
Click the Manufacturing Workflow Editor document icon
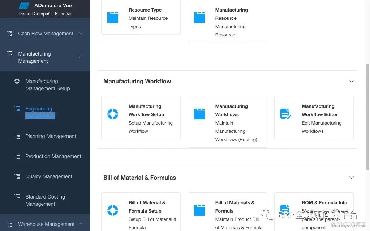tap(286, 114)
